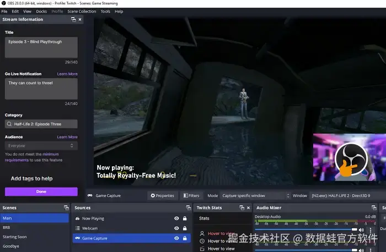Click the OBS logo in title bar
The height and width of the screenshot is (252, 386).
(3, 3)
